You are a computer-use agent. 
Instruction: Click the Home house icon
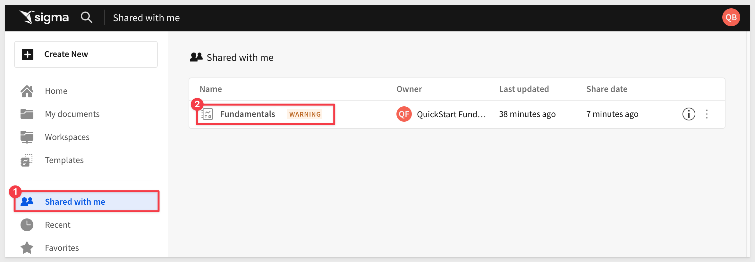(x=27, y=91)
